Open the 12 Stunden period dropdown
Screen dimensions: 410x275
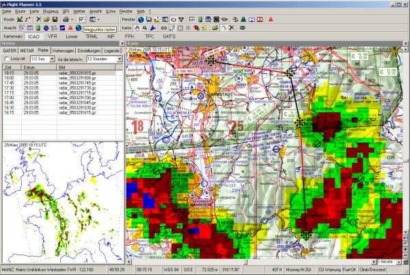[120, 59]
